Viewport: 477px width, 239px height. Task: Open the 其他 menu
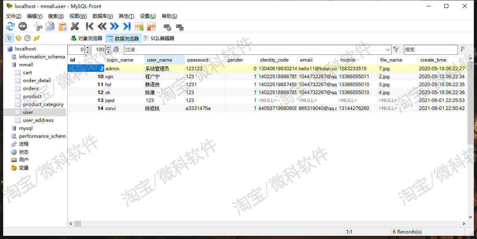pos(126,16)
